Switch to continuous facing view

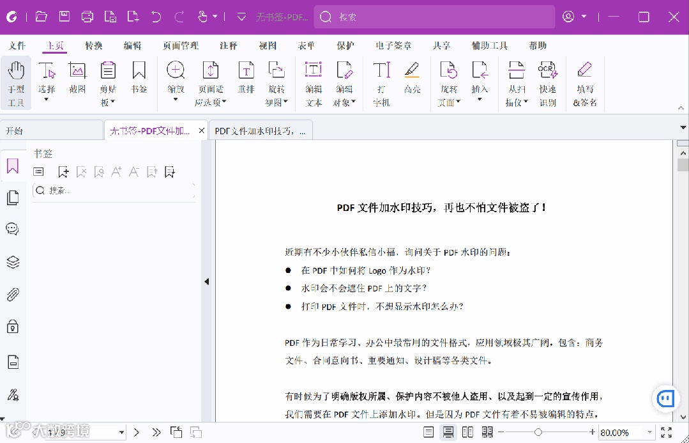pyautogui.click(x=487, y=432)
